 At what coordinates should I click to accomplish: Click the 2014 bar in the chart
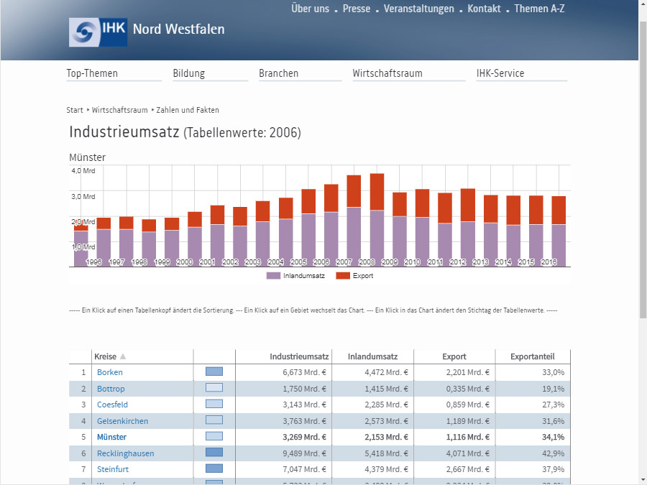tap(513, 231)
